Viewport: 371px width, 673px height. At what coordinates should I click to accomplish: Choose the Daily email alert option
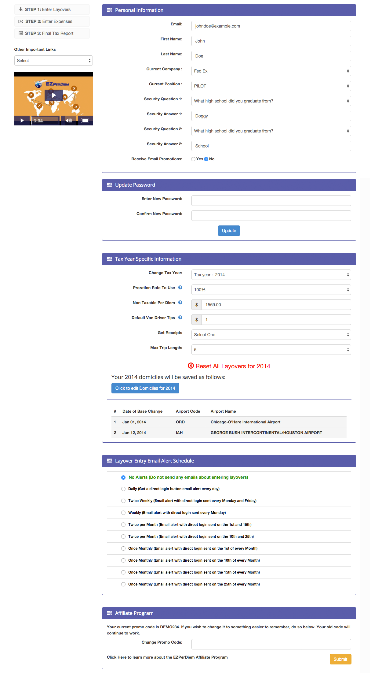point(123,489)
